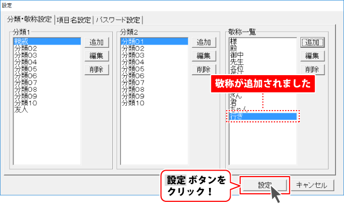Image resolution: width=344 pixels, height=204 pixels.
Task: Select 各位 in the 敬称一覧 list
Action: click(x=263, y=69)
